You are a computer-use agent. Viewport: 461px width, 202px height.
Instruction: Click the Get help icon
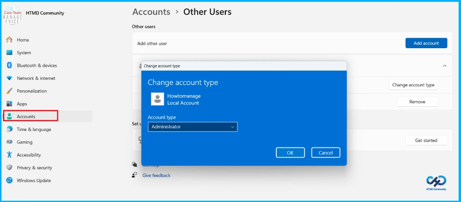coord(135,165)
